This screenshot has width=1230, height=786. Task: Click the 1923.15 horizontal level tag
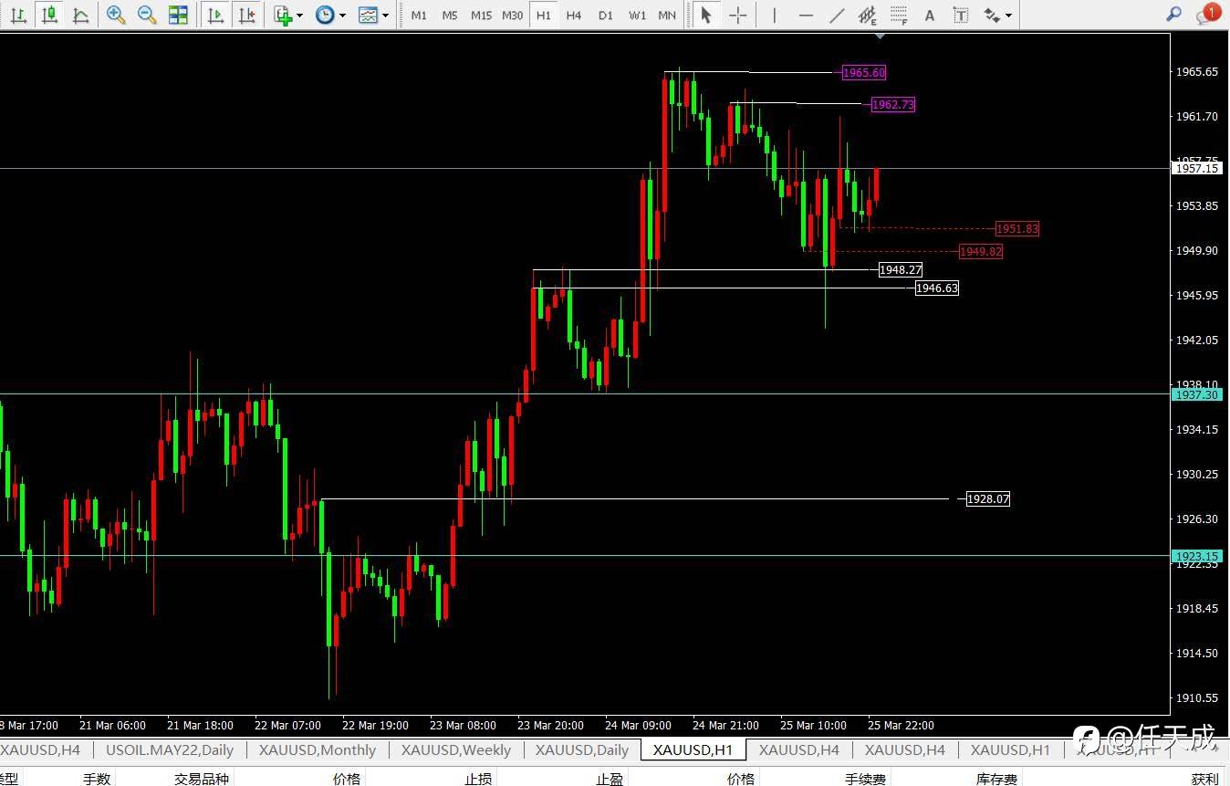pos(1196,556)
